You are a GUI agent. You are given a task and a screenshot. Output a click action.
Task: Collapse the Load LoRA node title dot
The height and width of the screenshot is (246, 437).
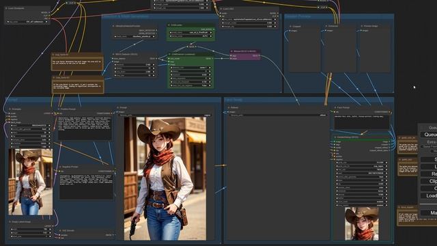(x=221, y=9)
